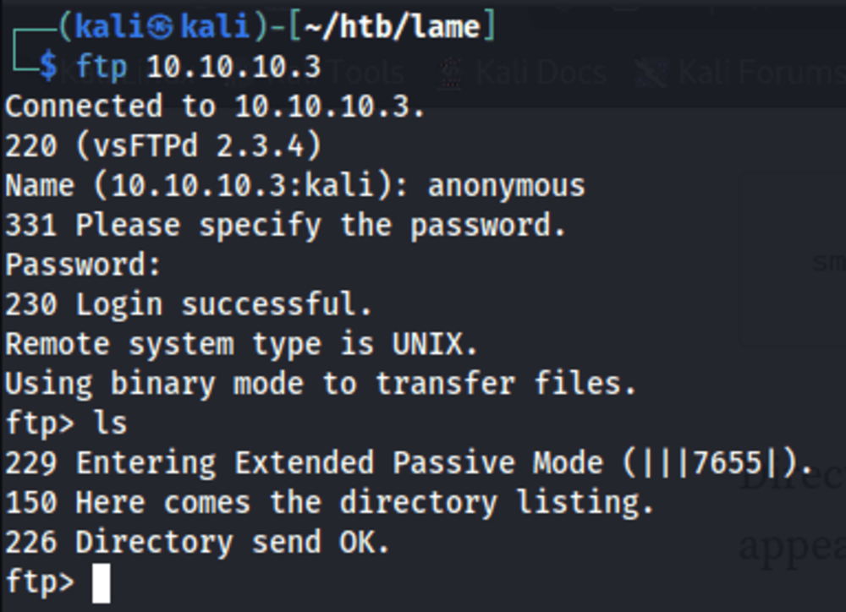Image resolution: width=846 pixels, height=612 pixels.
Task: Open the faint Kali Docs bookmark
Action: point(541,73)
